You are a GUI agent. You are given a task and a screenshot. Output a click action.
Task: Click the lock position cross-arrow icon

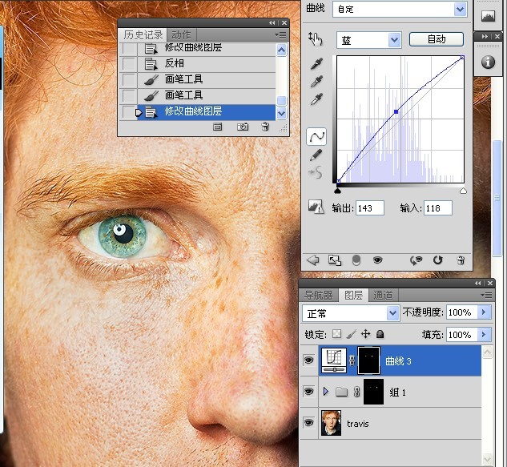pyautogui.click(x=366, y=334)
